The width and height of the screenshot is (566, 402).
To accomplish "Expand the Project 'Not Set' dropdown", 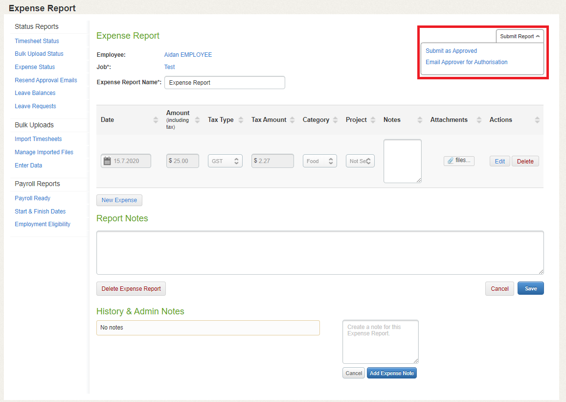I will click(x=360, y=161).
